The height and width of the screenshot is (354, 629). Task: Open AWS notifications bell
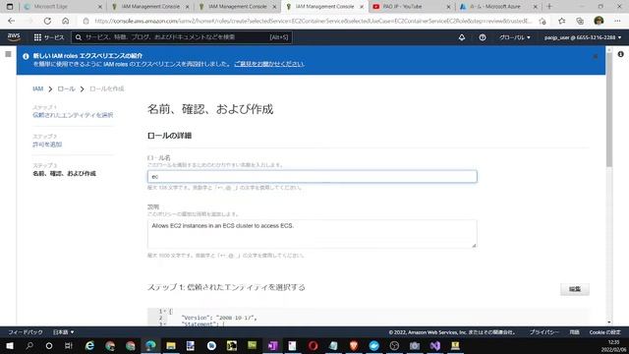tap(462, 37)
